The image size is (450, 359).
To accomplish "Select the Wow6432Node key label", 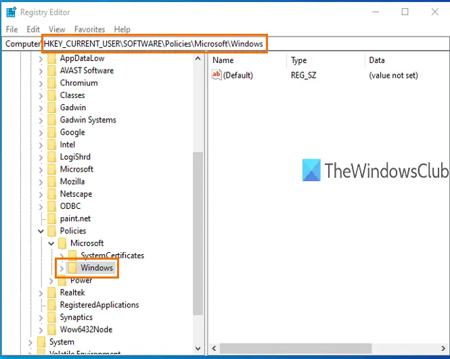I will [86, 329].
